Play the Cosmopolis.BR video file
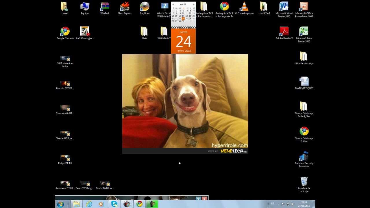This screenshot has width=370, height=208. (65, 110)
